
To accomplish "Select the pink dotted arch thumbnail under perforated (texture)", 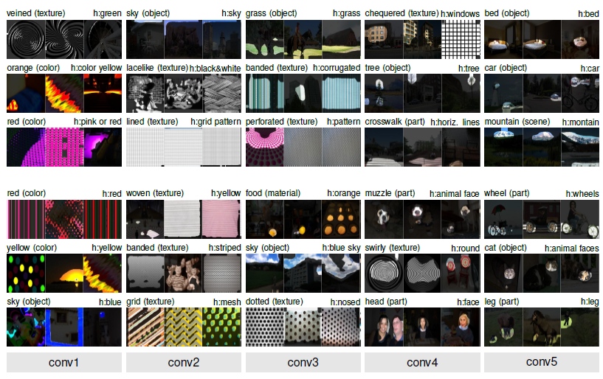I will coord(265,147).
